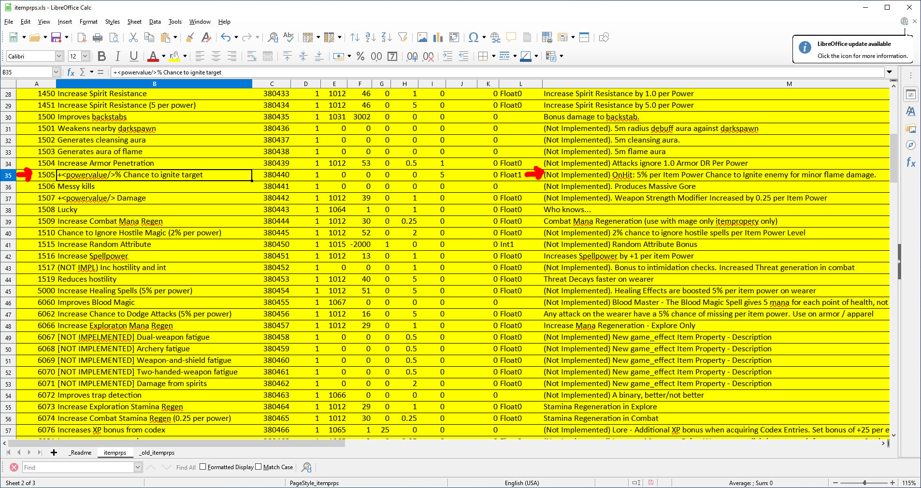Toggle Underline formatting
Image resolution: width=921 pixels, height=488 pixels.
coord(134,56)
